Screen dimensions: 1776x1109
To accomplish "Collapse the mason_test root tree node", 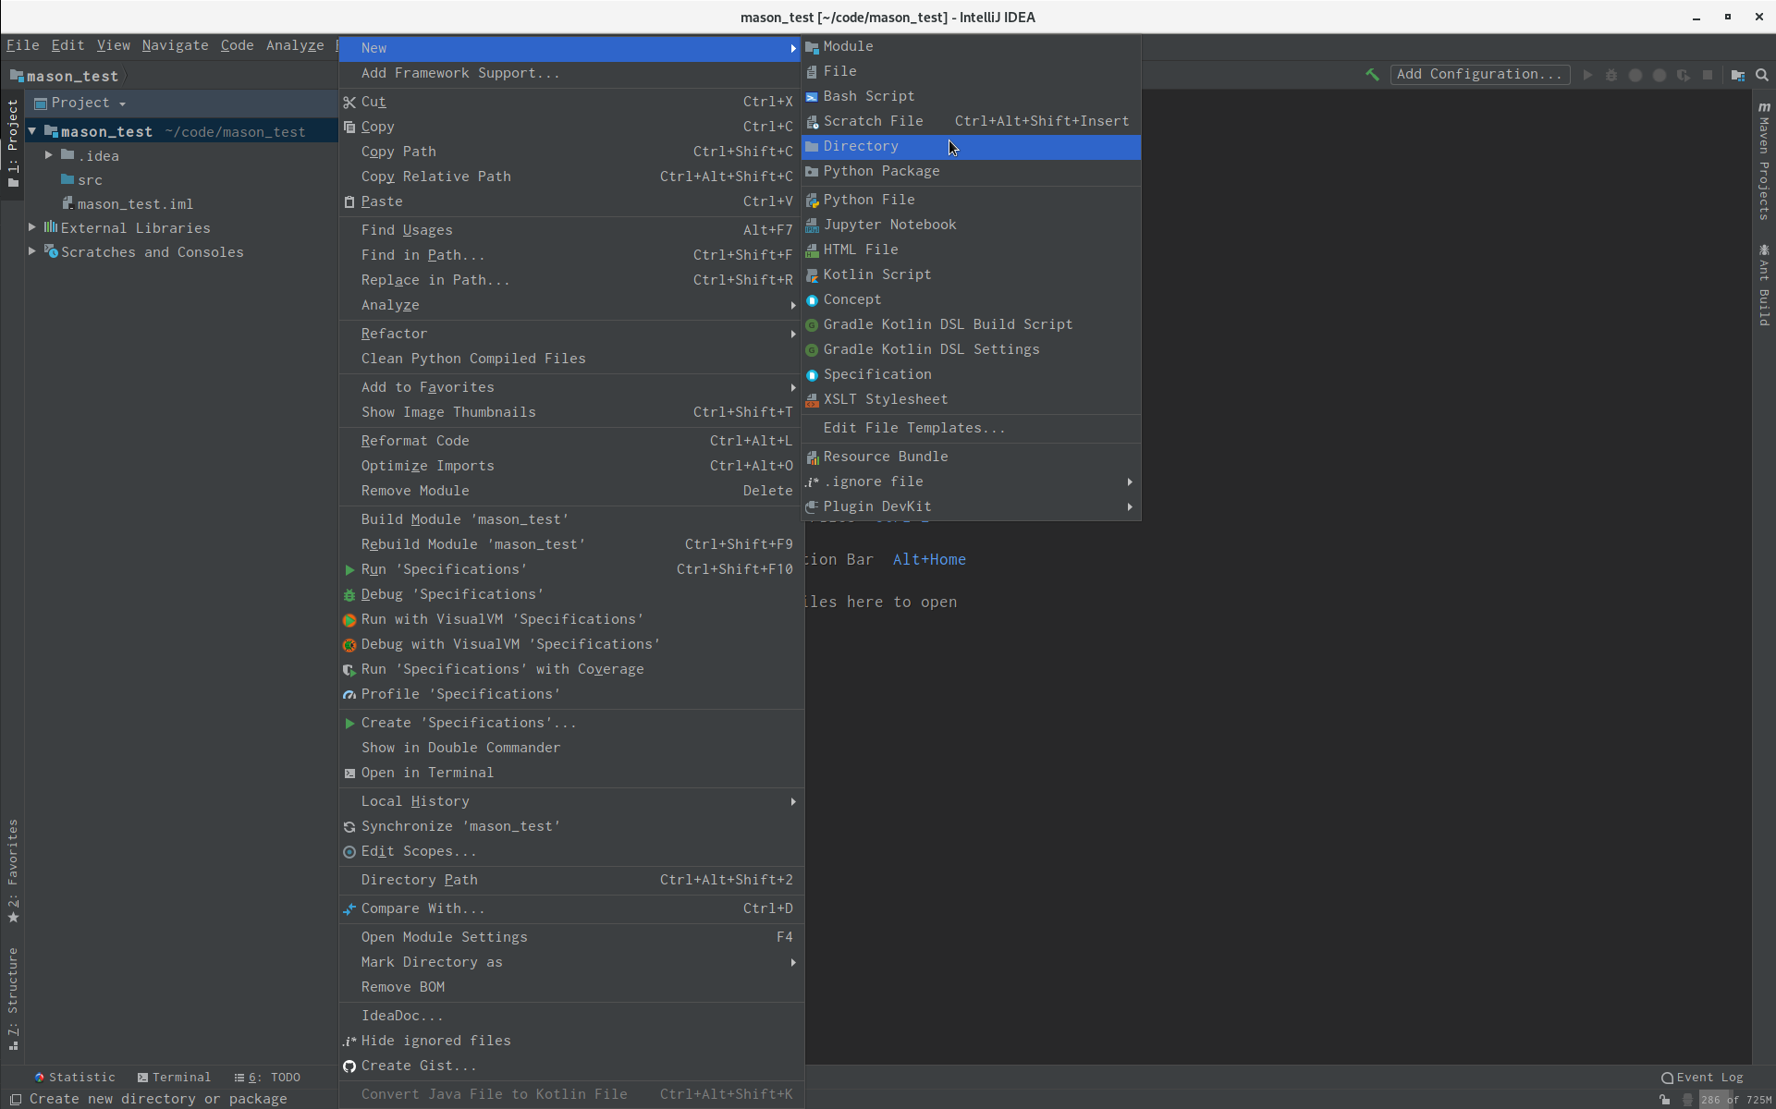I will (x=32, y=132).
